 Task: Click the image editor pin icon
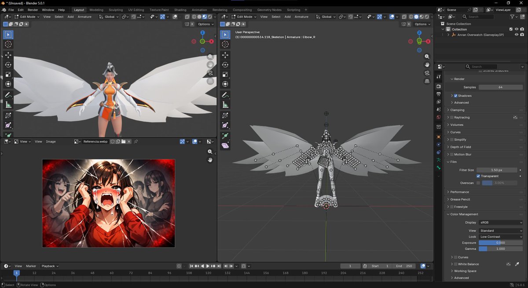[x=136, y=141]
